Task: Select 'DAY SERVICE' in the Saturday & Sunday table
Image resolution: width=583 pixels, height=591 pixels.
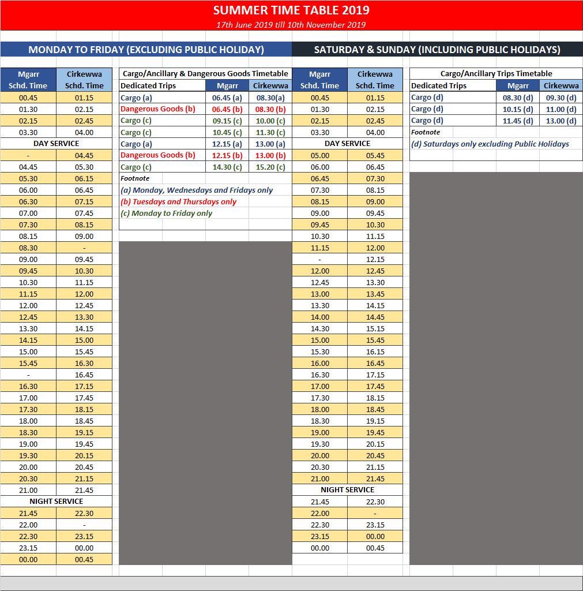Action: coord(347,144)
